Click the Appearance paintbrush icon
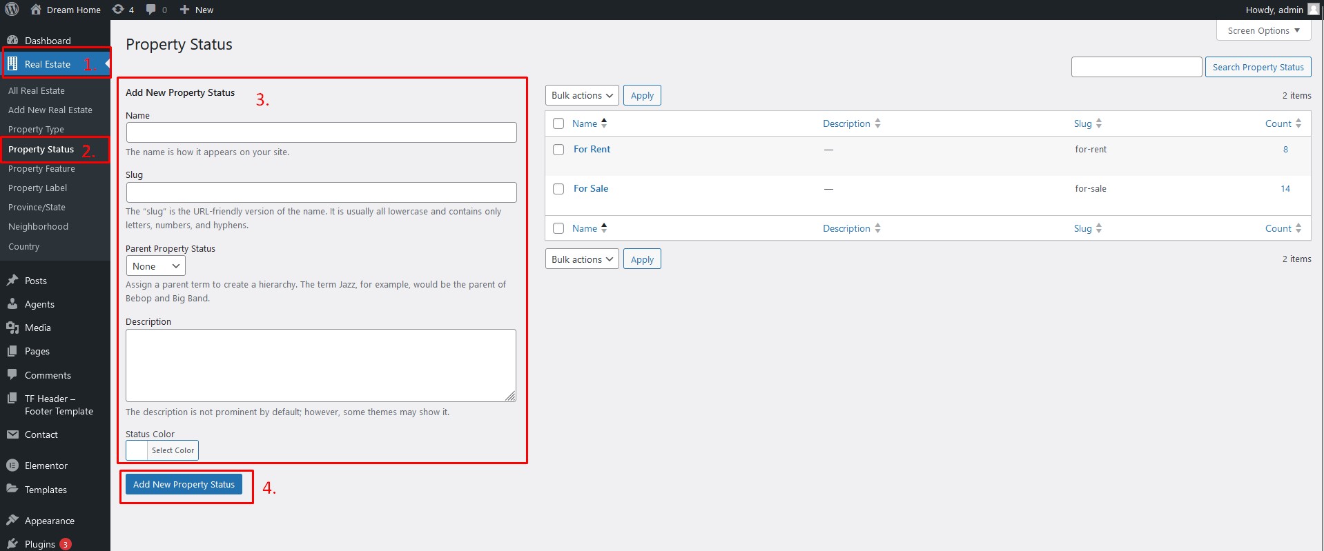Image resolution: width=1324 pixels, height=551 pixels. 12,519
